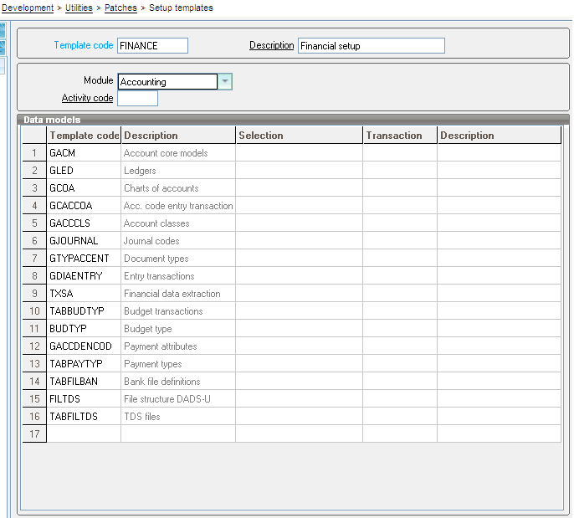The image size is (574, 518).
Task: Select the GTYPACCENT template code cell
Action: (x=84, y=258)
